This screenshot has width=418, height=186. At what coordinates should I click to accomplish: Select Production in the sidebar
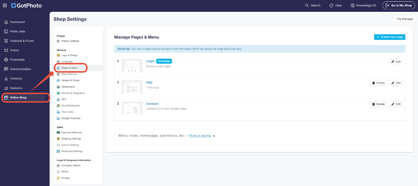point(17,60)
